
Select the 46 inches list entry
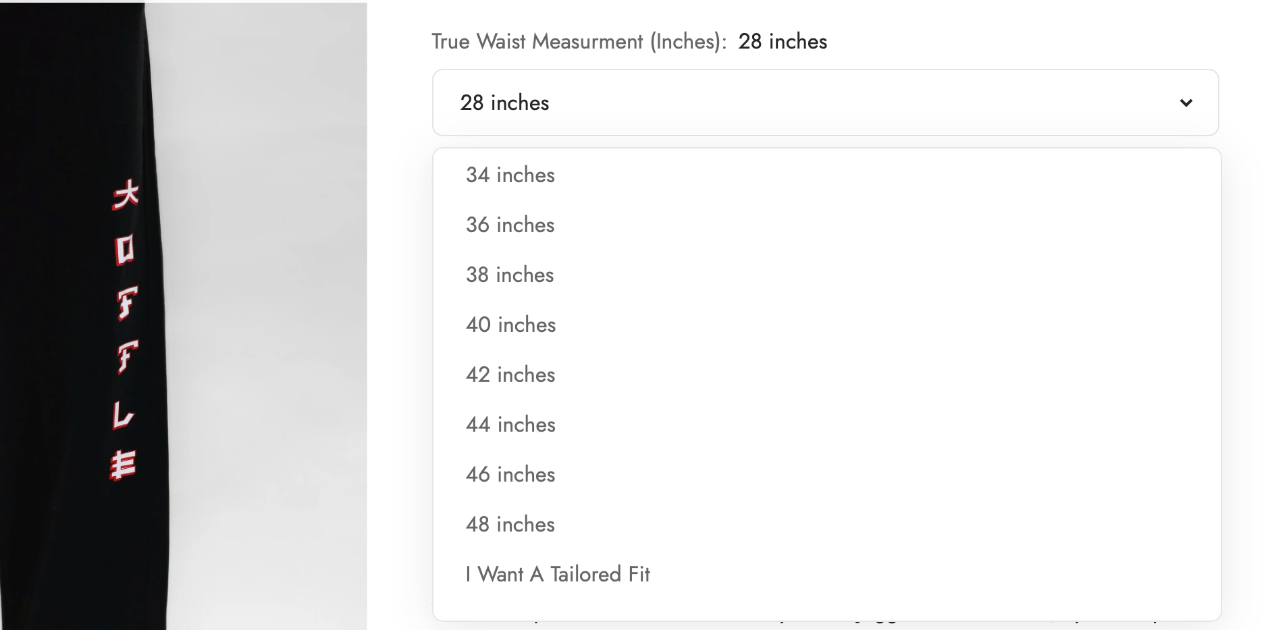510,475
